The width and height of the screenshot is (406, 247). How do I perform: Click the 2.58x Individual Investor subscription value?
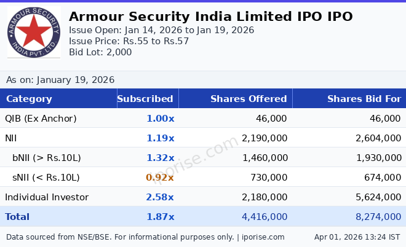160,197
